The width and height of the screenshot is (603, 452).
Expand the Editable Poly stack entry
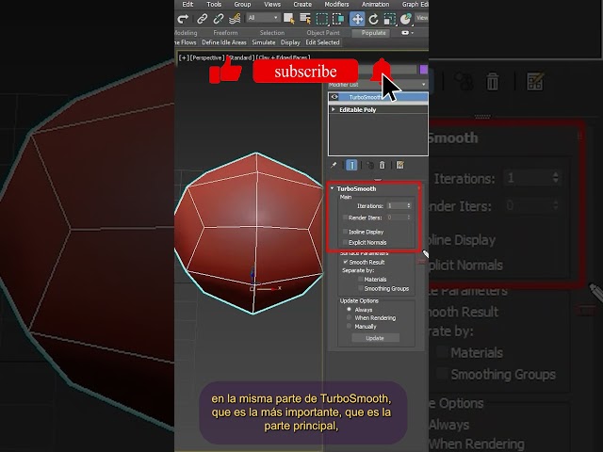click(333, 109)
